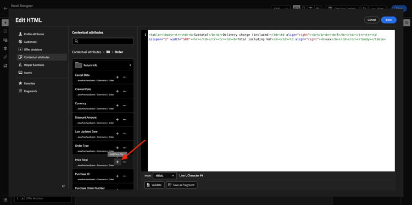The height and width of the screenshot is (205, 412).
Task: Open more options for Cancel Date
Action: (125, 77)
